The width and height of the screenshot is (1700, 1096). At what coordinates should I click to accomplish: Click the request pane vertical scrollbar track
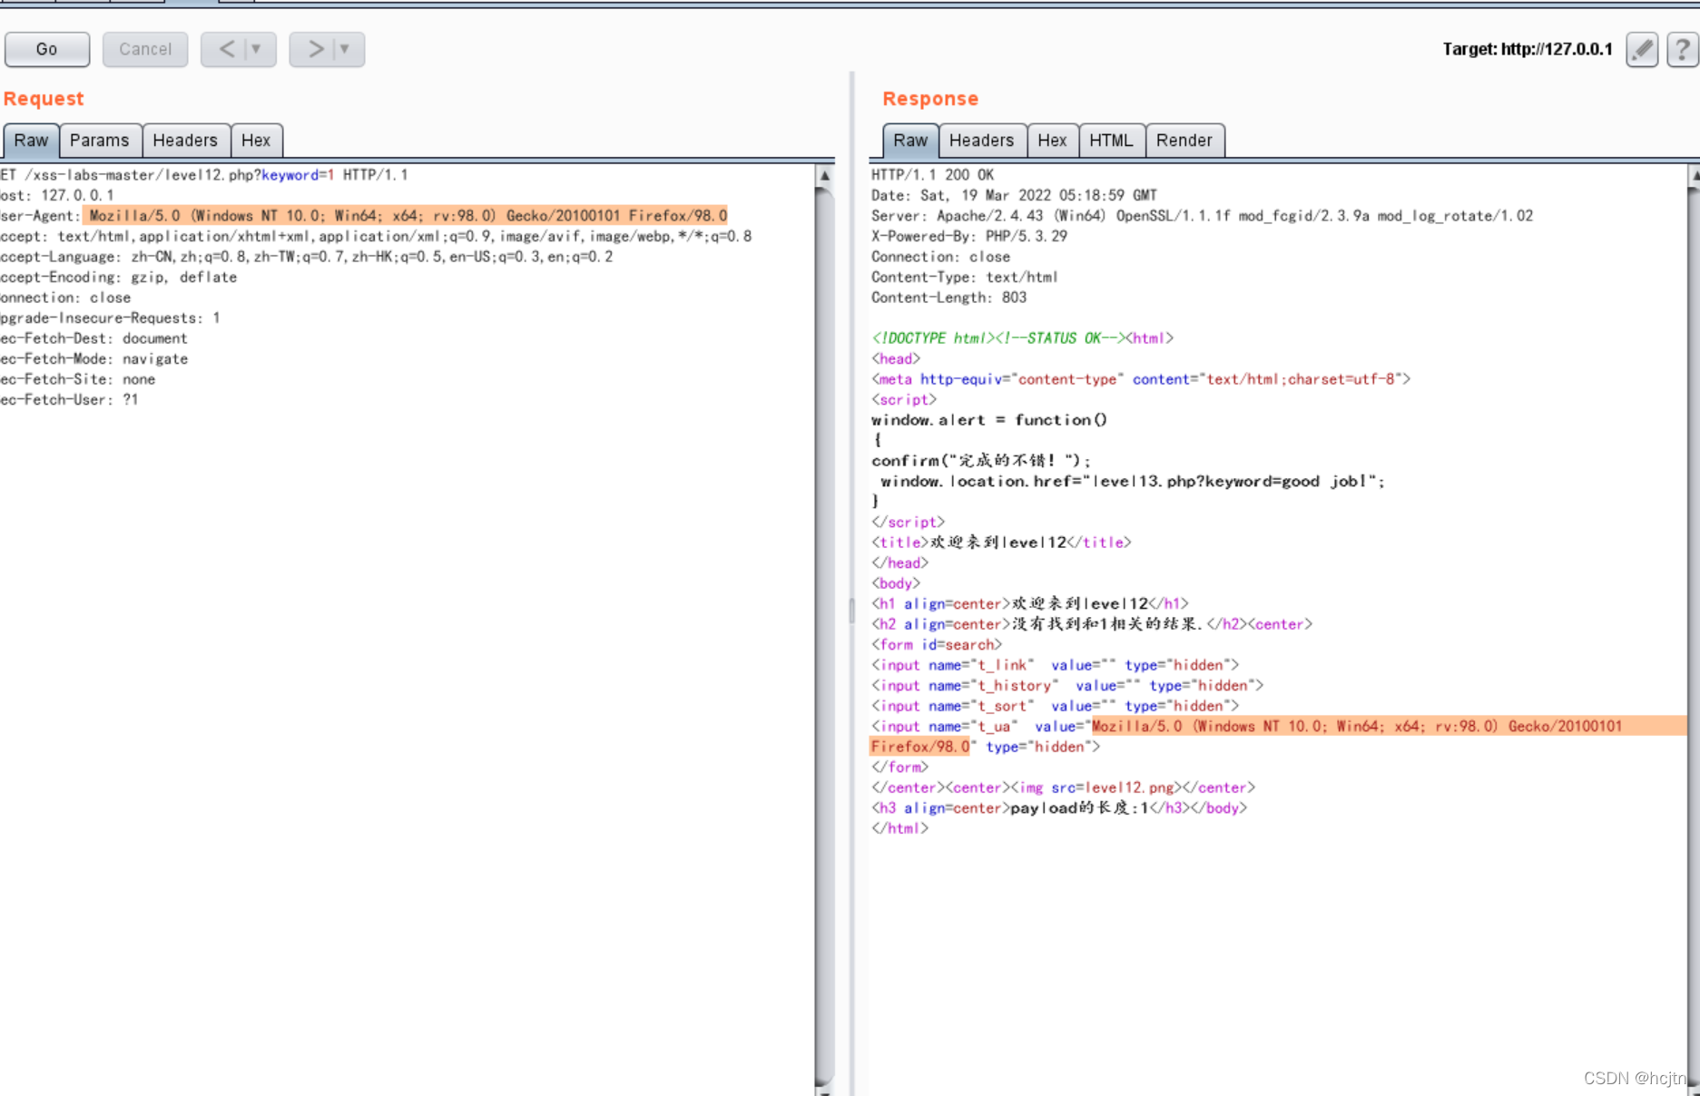click(x=824, y=635)
